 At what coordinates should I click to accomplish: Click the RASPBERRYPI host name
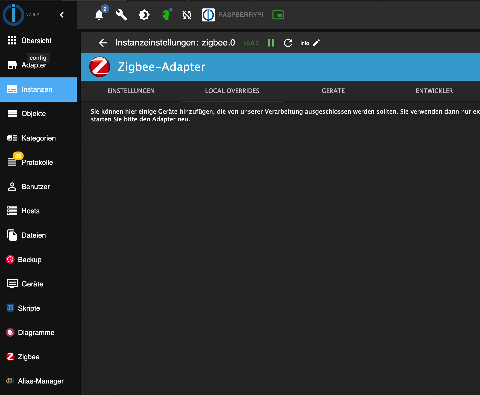pos(241,15)
